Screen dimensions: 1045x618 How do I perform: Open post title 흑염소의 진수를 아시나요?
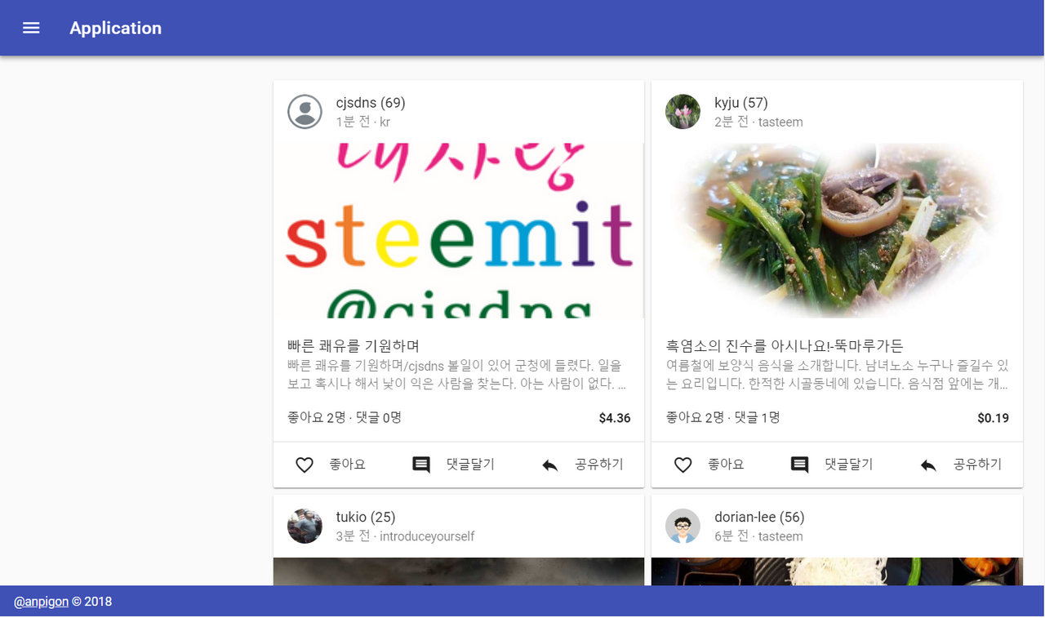785,346
